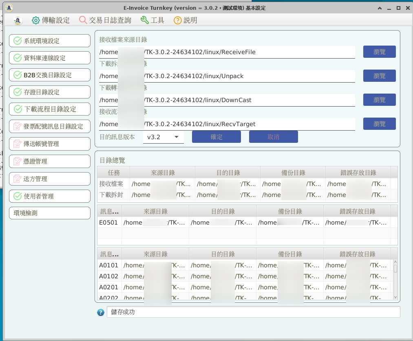This screenshot has height=341, width=413.
Task: Open B2B交換目錄設定 page
Action: [50, 75]
